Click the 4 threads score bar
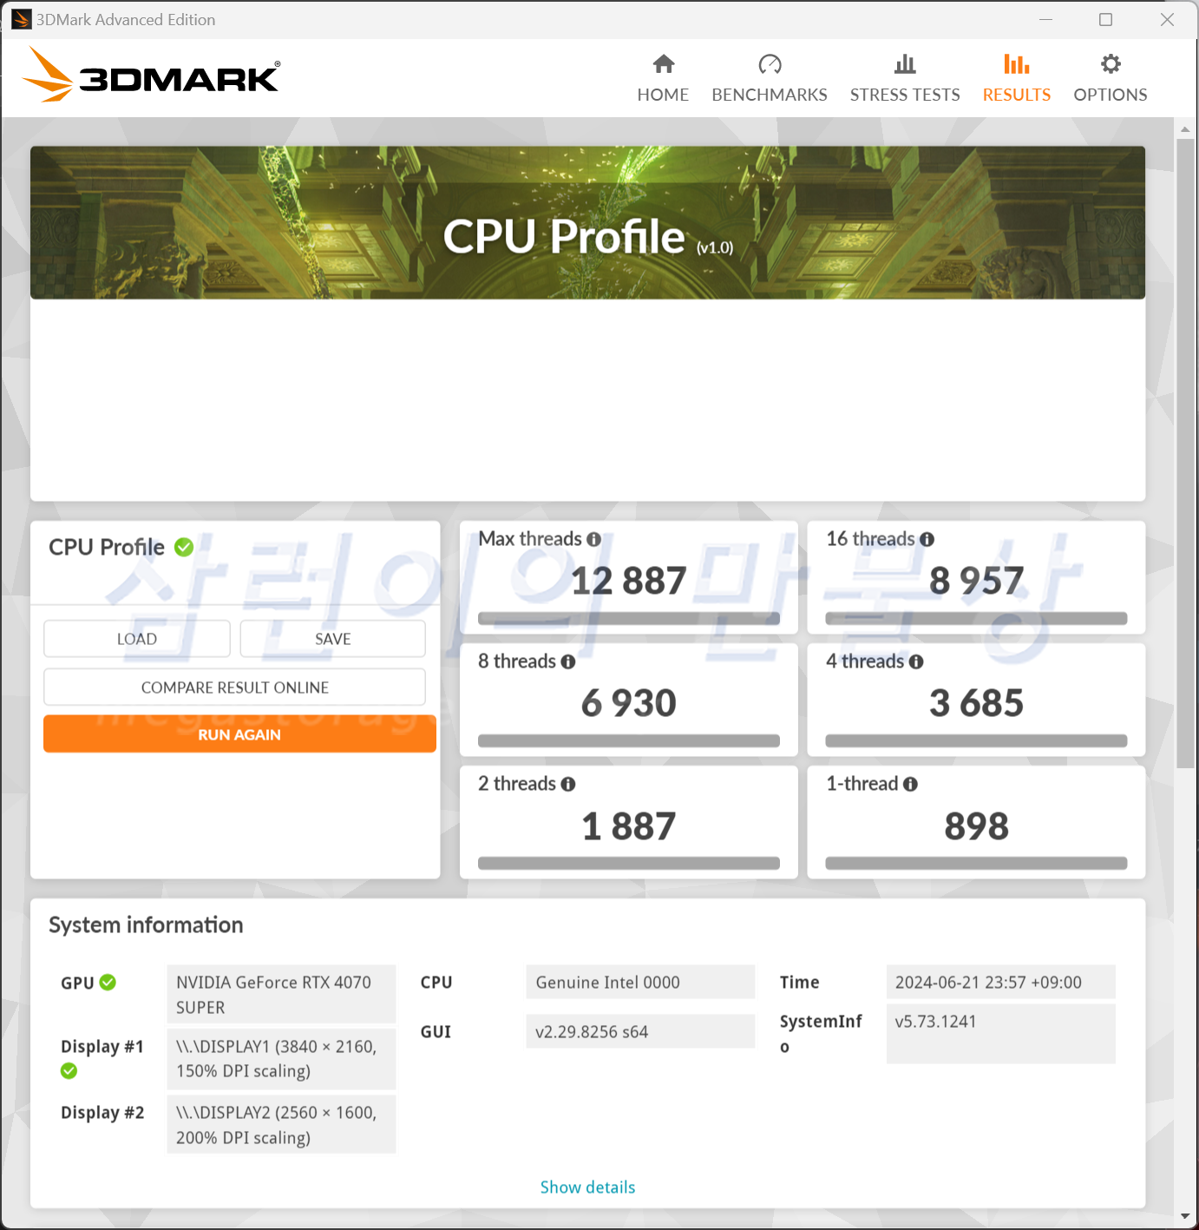This screenshot has height=1230, width=1199. tap(976, 741)
